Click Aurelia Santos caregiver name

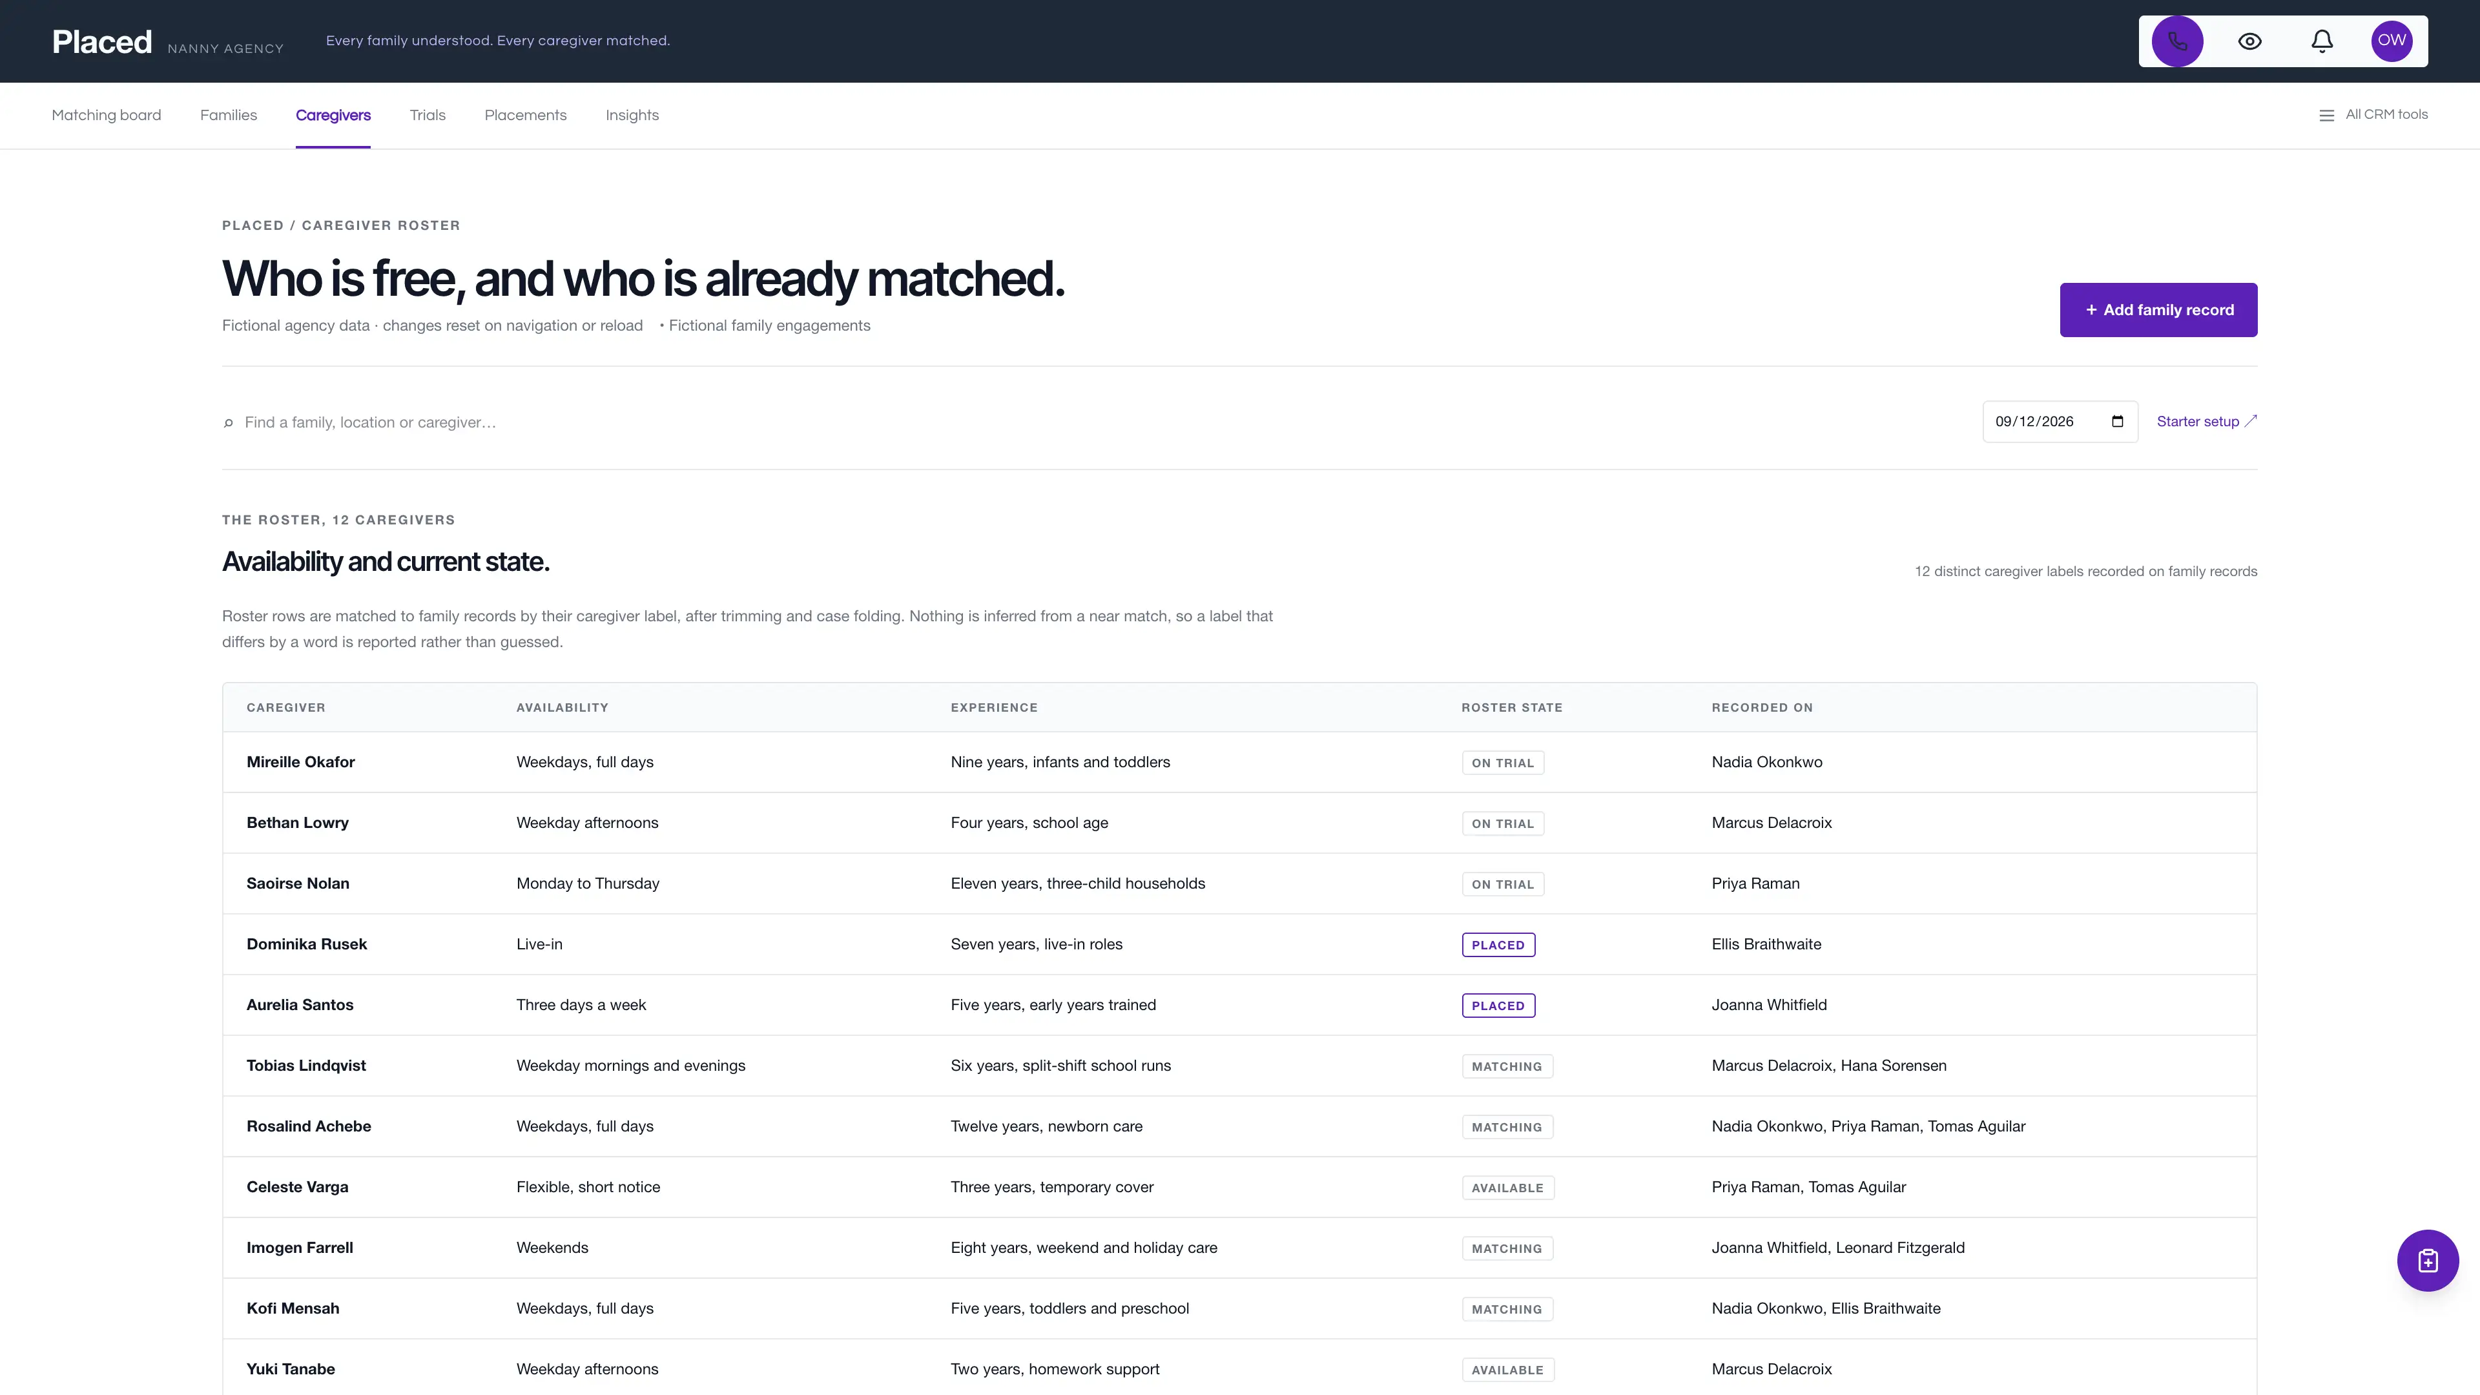point(300,1005)
